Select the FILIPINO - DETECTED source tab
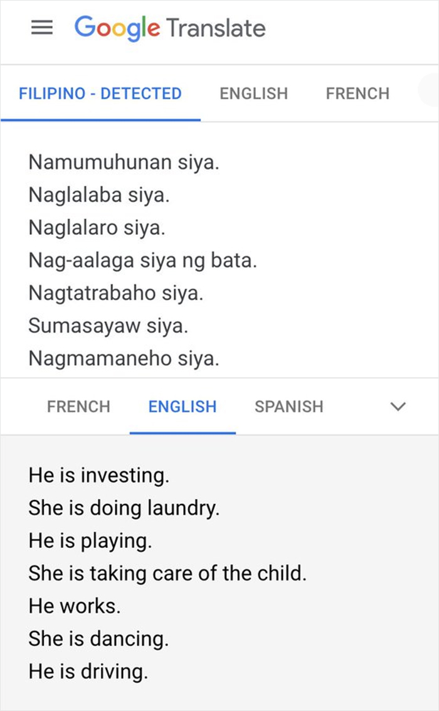439x711 pixels. coord(100,92)
